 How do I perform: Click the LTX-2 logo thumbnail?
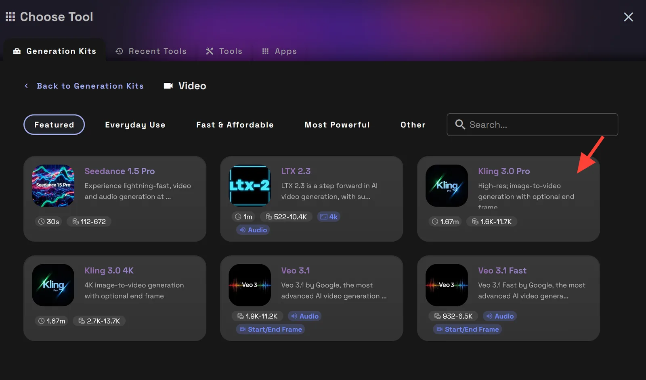(250, 186)
